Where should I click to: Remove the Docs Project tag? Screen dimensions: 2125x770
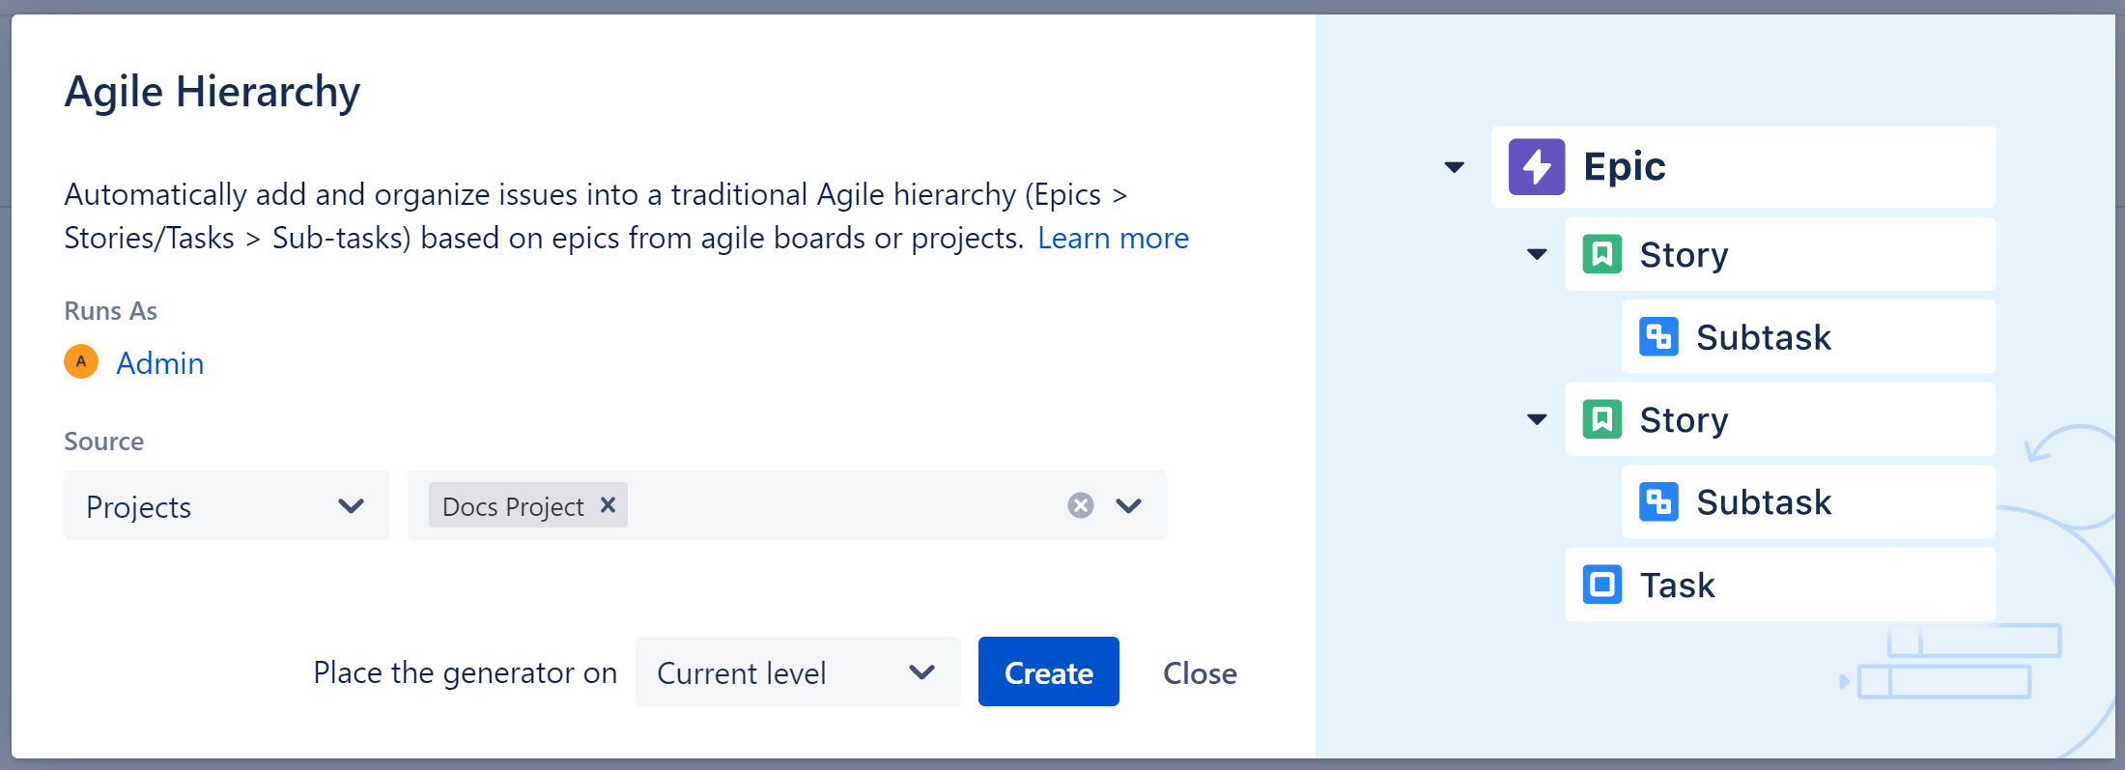click(608, 504)
